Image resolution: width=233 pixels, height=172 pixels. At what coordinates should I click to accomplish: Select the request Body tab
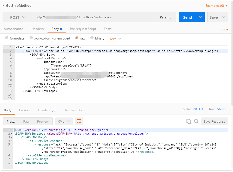57,29
